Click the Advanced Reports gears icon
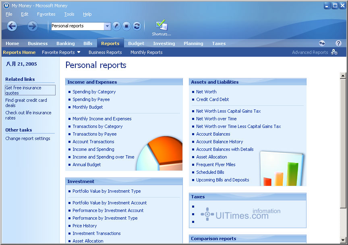The width and height of the screenshot is (348, 245). [334, 52]
